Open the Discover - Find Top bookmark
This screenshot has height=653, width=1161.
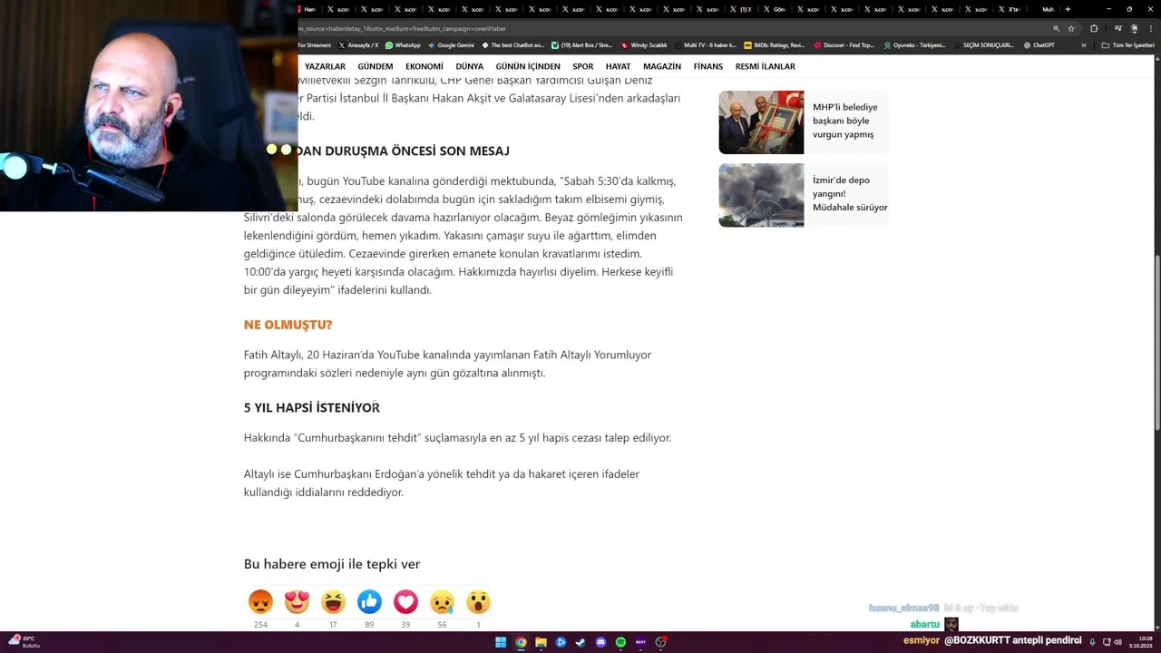844,45
